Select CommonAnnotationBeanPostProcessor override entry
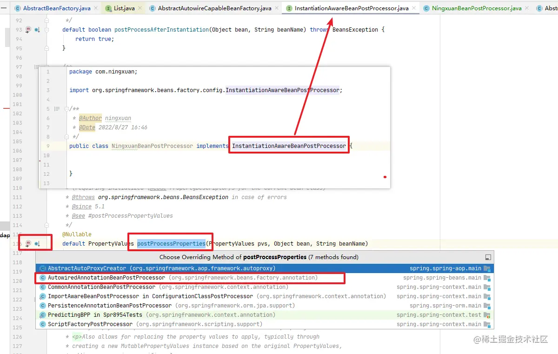Screen dimensions: 558x354 pos(265,287)
